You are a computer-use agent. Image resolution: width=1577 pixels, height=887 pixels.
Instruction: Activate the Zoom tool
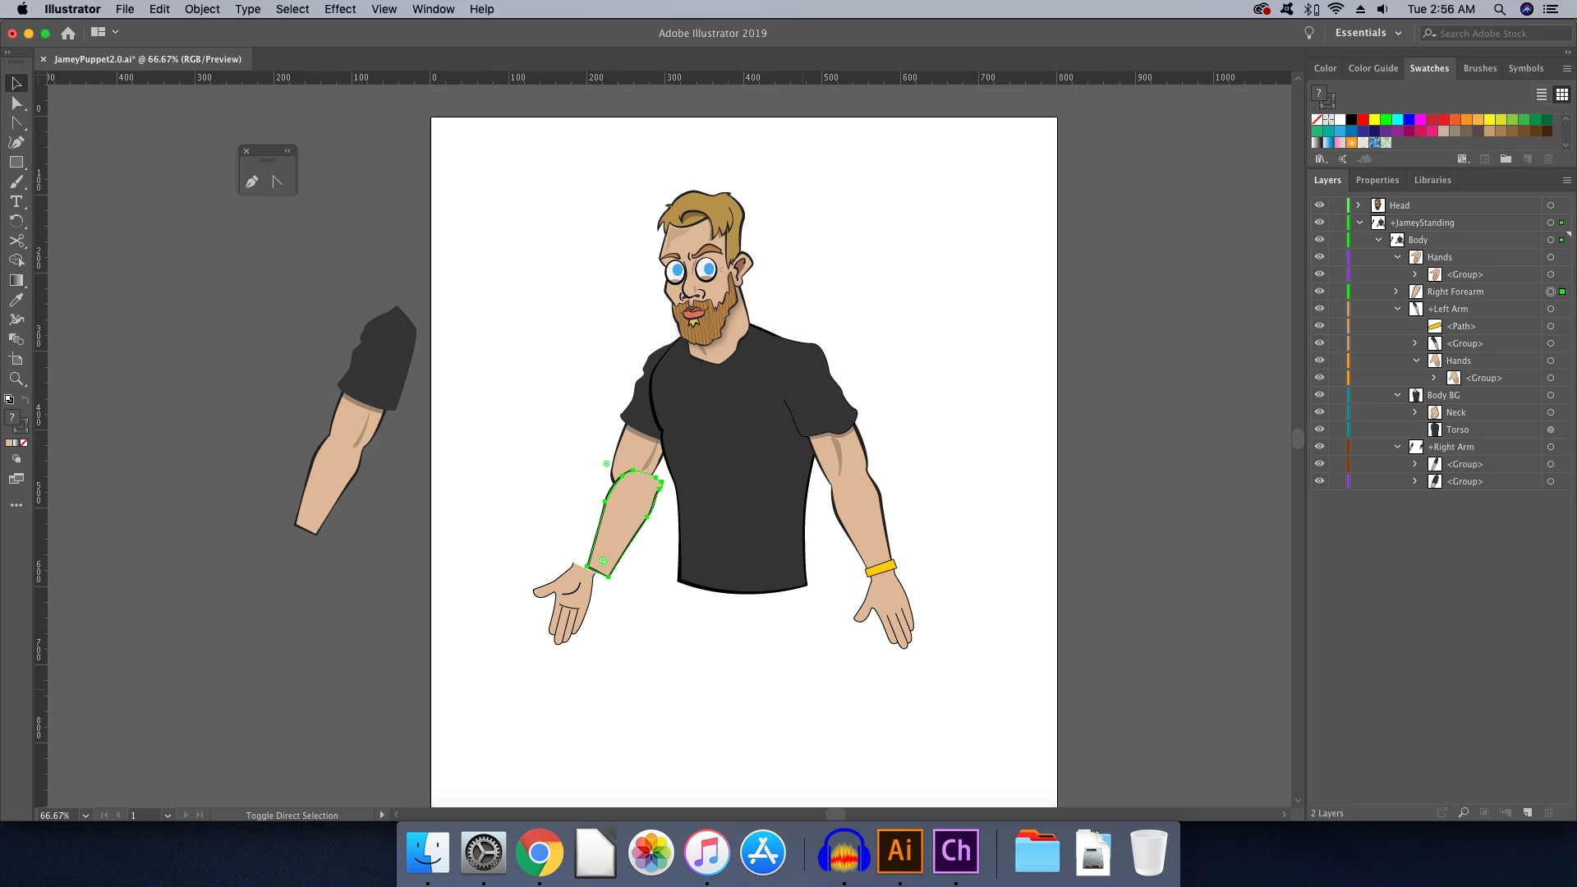coord(16,379)
